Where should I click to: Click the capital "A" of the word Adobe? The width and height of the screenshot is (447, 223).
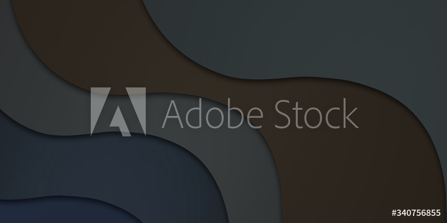(x=173, y=114)
